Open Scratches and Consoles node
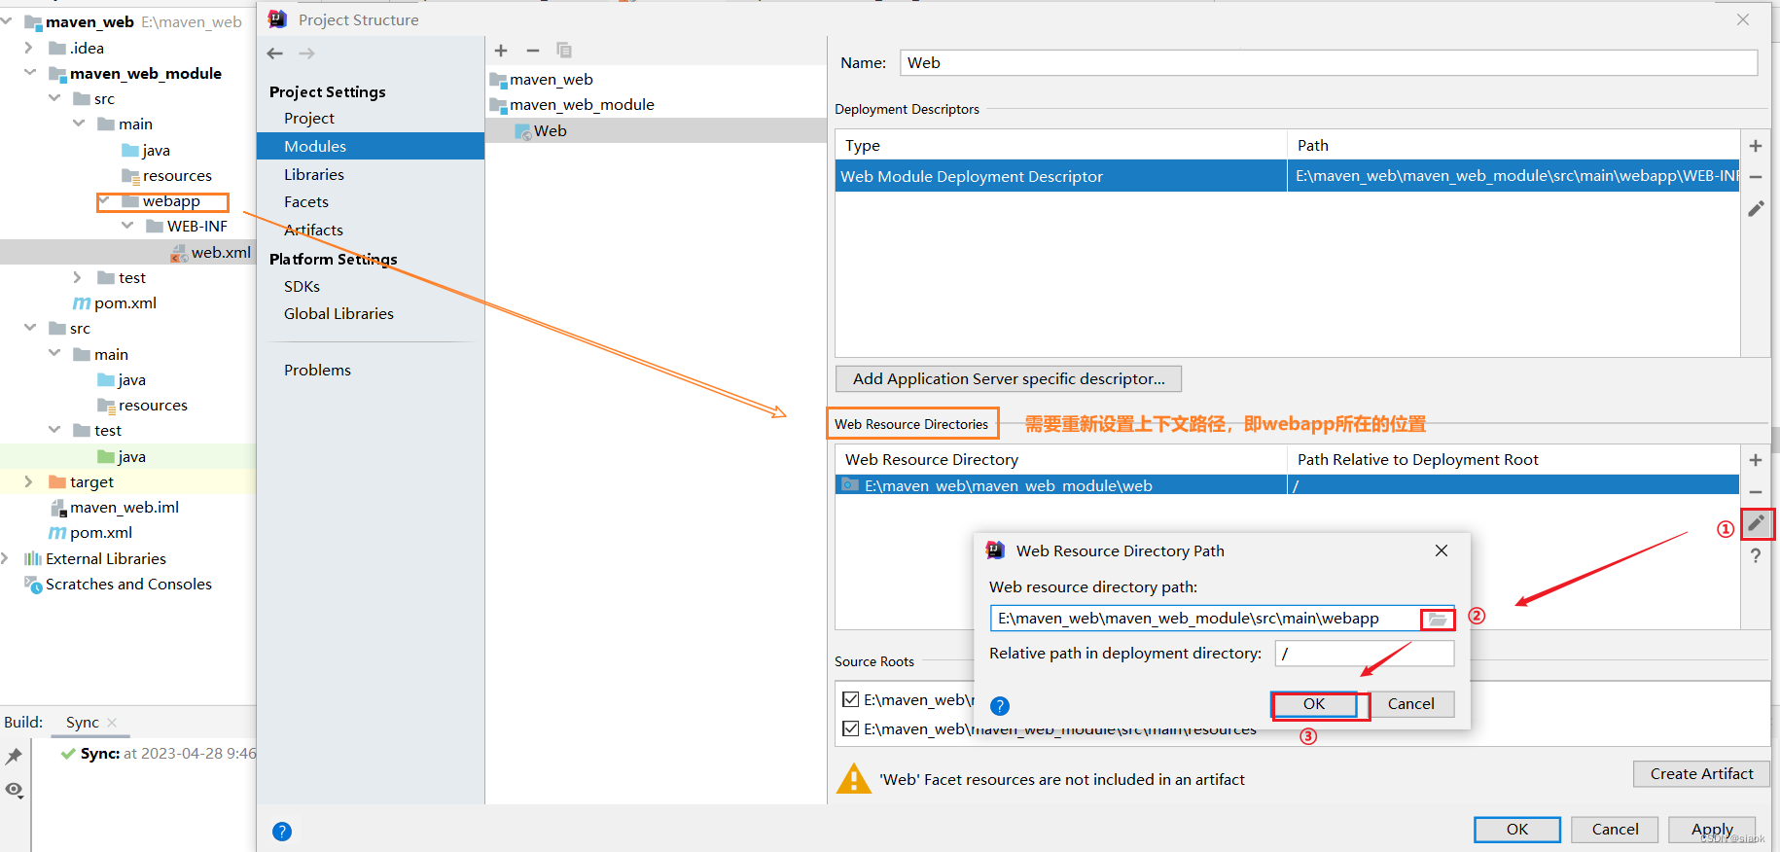1780x852 pixels. click(x=128, y=585)
